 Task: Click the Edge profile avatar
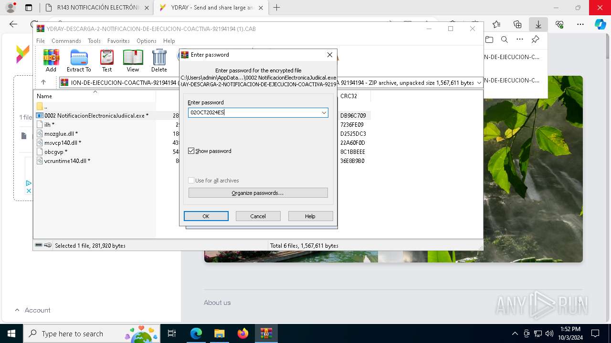[11, 8]
